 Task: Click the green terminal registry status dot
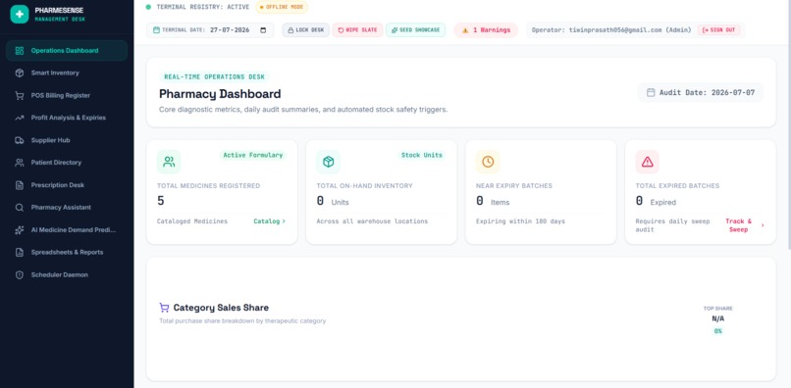(x=148, y=7)
